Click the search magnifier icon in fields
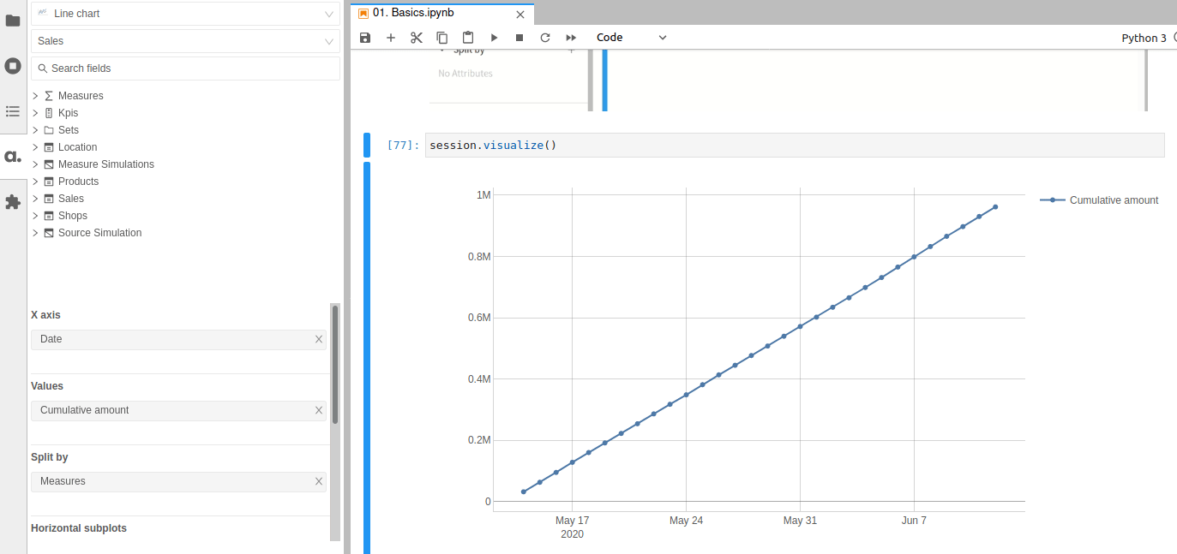 click(x=43, y=69)
